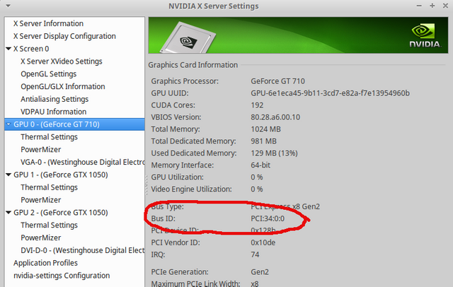Collapse the GPU 0 GeForce GT 710 node
Viewport: 453px width, 287px height.
pyautogui.click(x=8, y=124)
